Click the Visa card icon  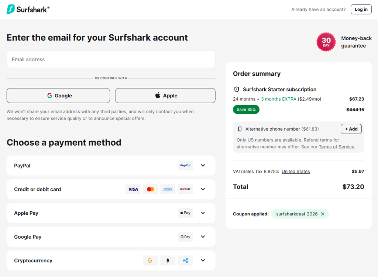(x=133, y=189)
